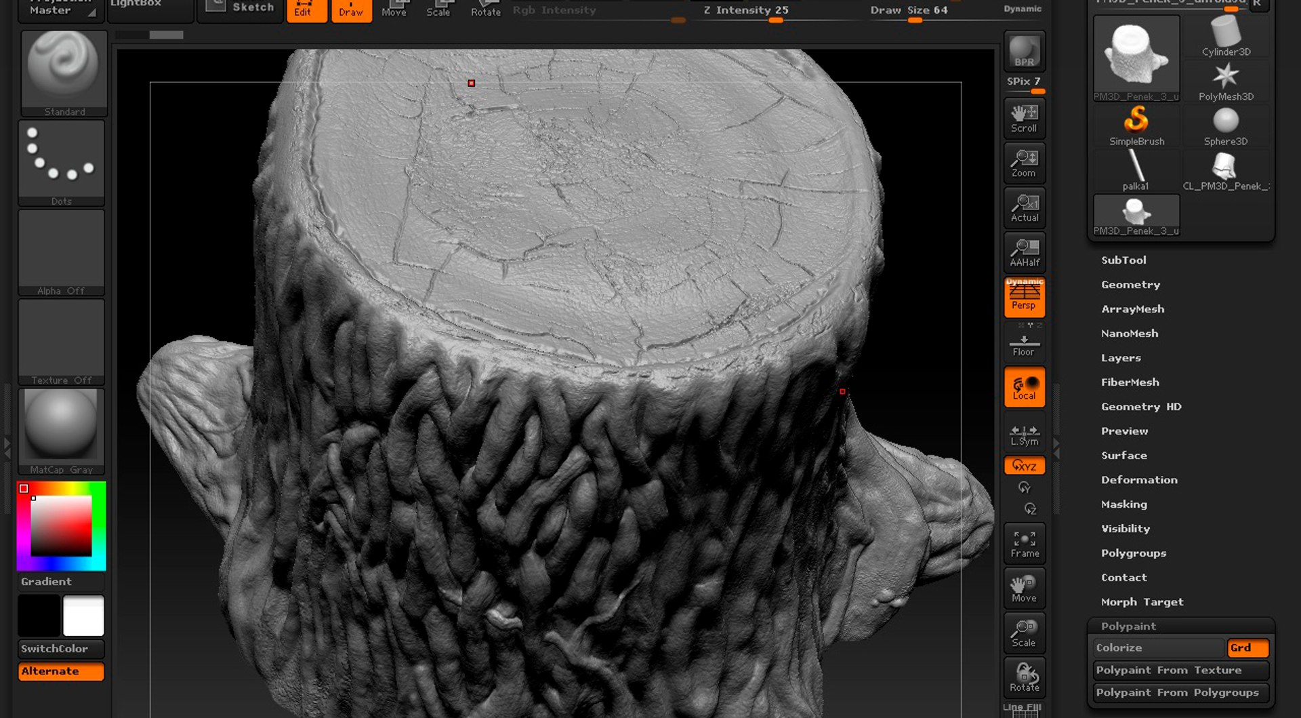
Task: Open the Dots stroke type selector
Action: 61,163
